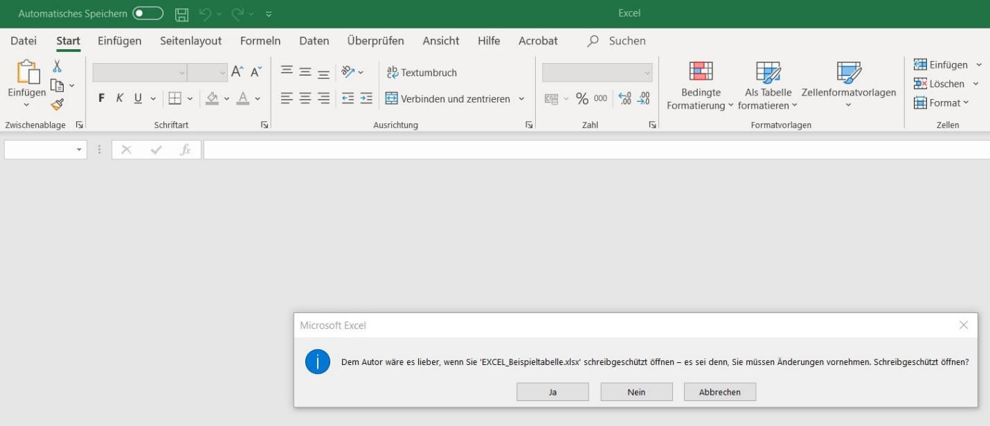The width and height of the screenshot is (990, 426).
Task: Open the Format cells menu
Action: [941, 103]
